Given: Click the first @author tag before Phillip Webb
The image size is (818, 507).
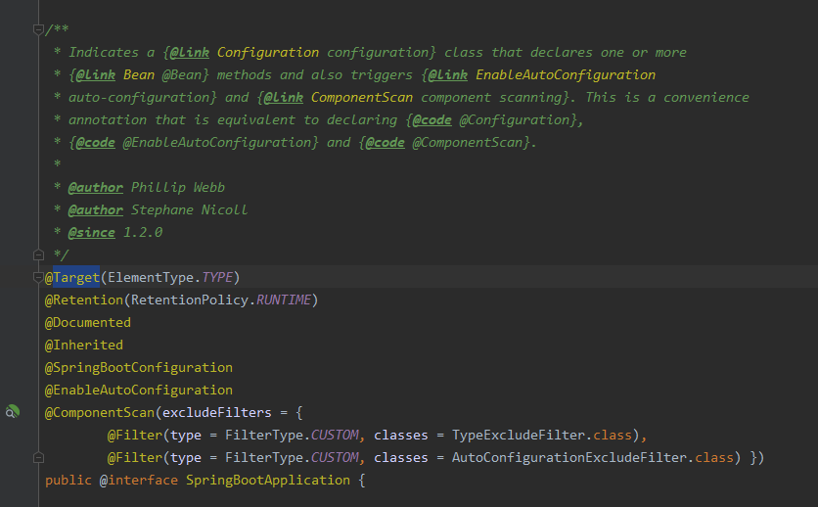Looking at the screenshot, I should [96, 187].
